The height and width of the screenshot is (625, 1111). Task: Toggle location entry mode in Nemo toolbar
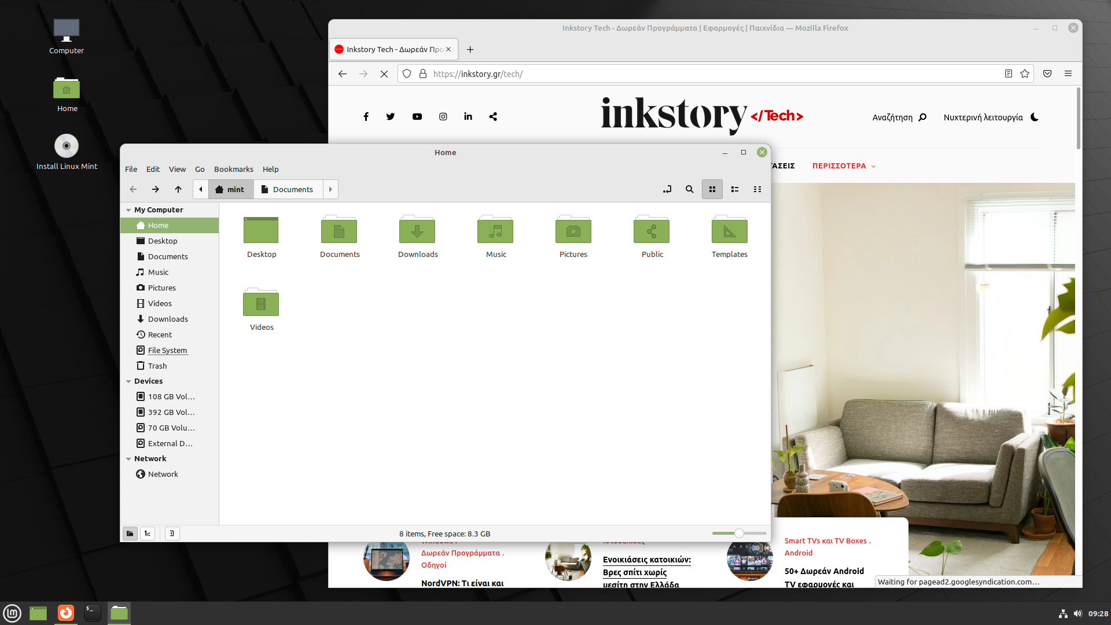(667, 189)
